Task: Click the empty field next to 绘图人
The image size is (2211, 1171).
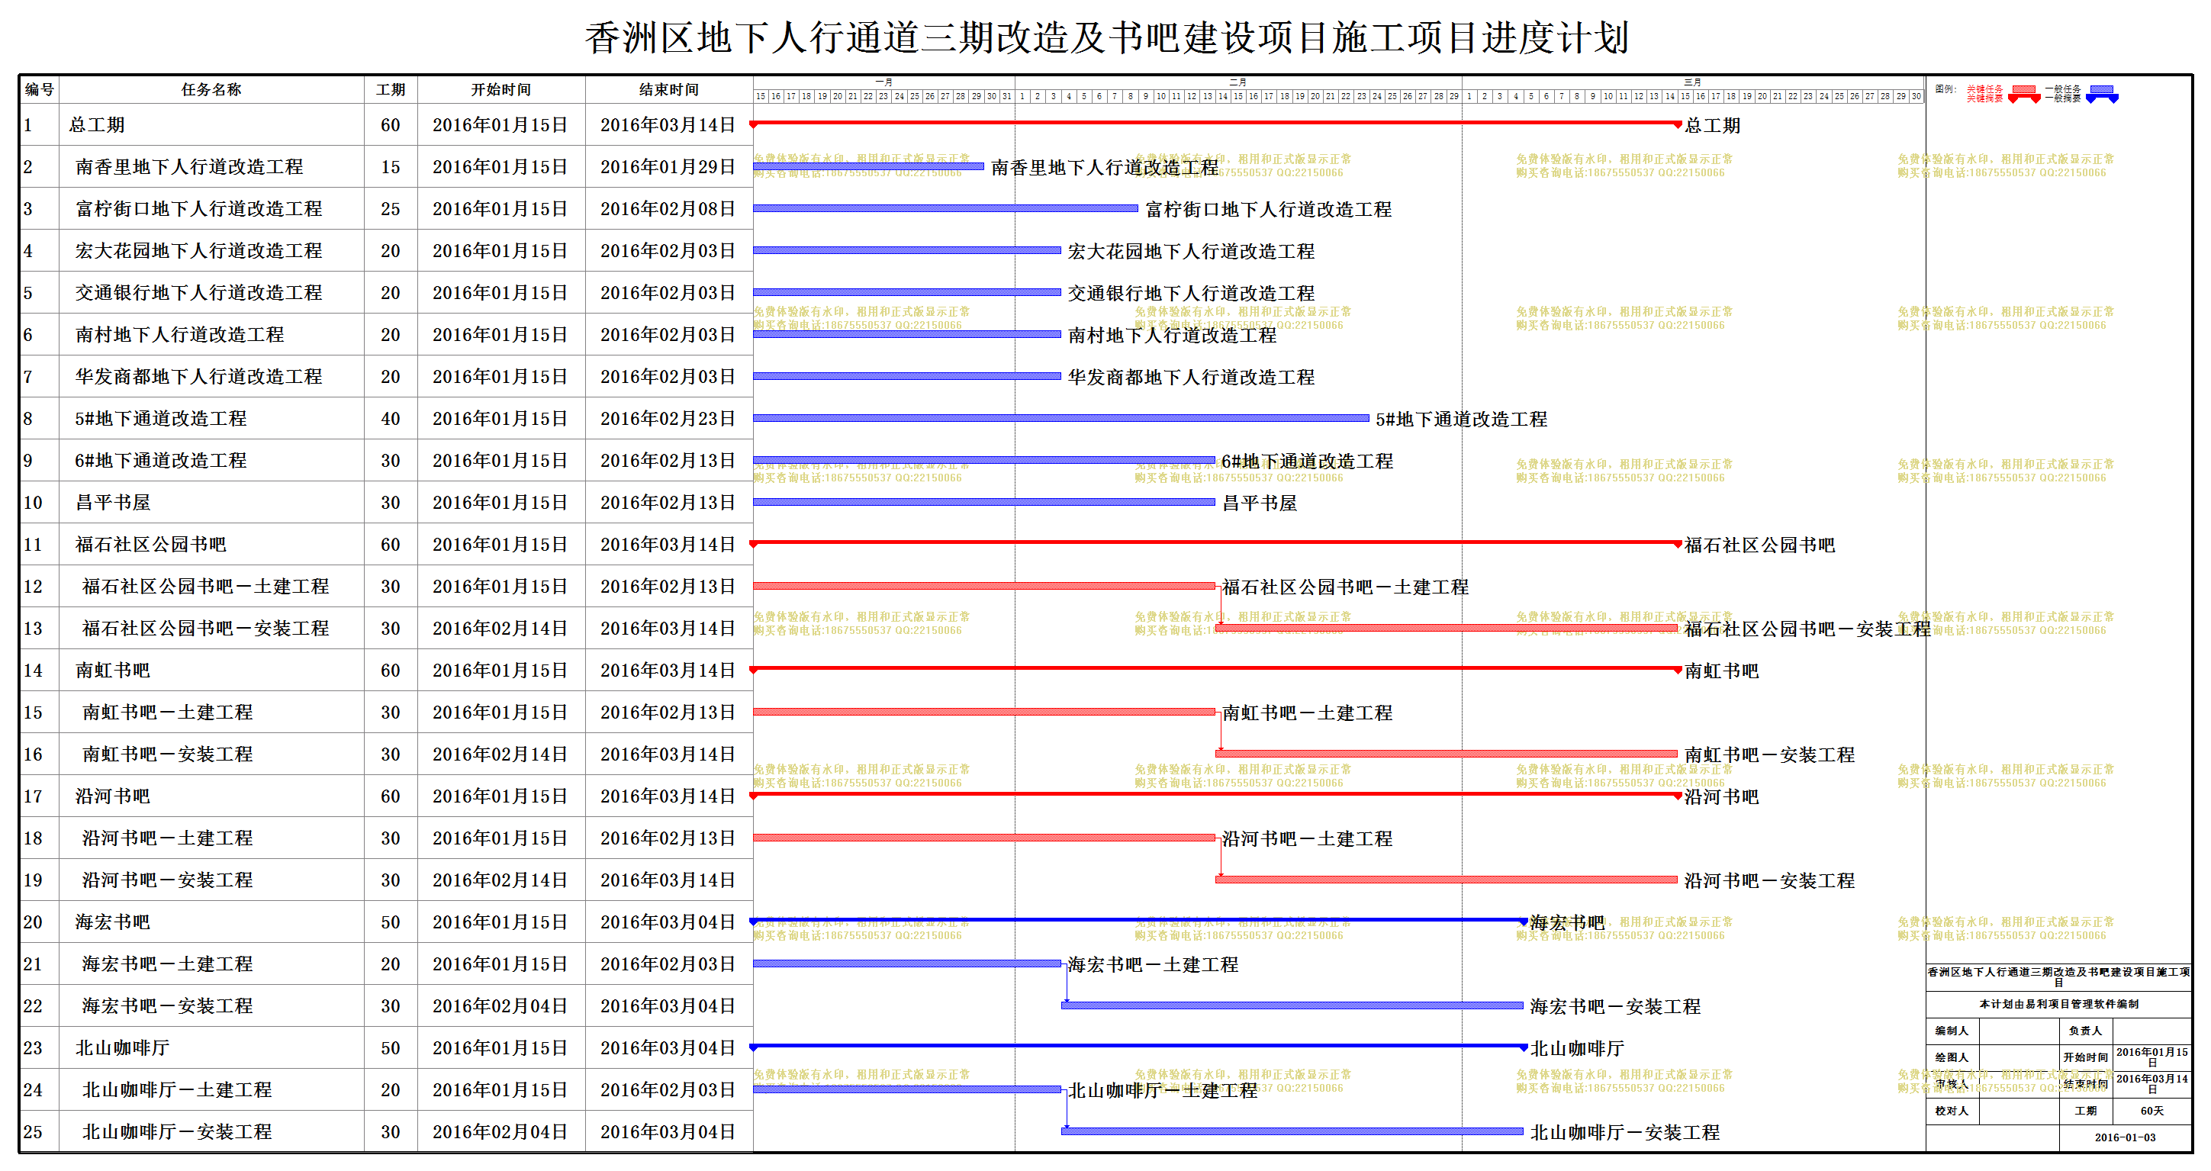Action: tap(2019, 1057)
